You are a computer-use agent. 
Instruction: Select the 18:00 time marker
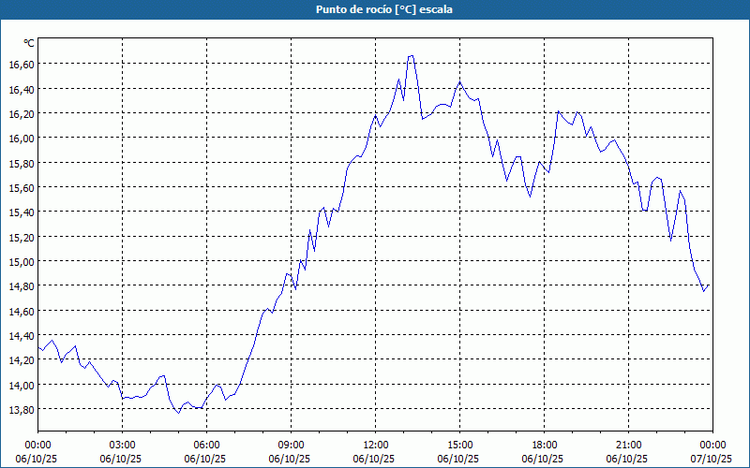544,445
